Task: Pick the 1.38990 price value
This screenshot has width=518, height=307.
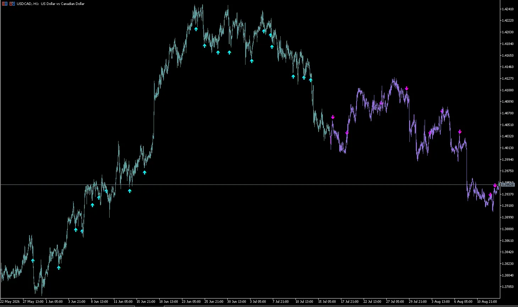Action: pos(508,217)
